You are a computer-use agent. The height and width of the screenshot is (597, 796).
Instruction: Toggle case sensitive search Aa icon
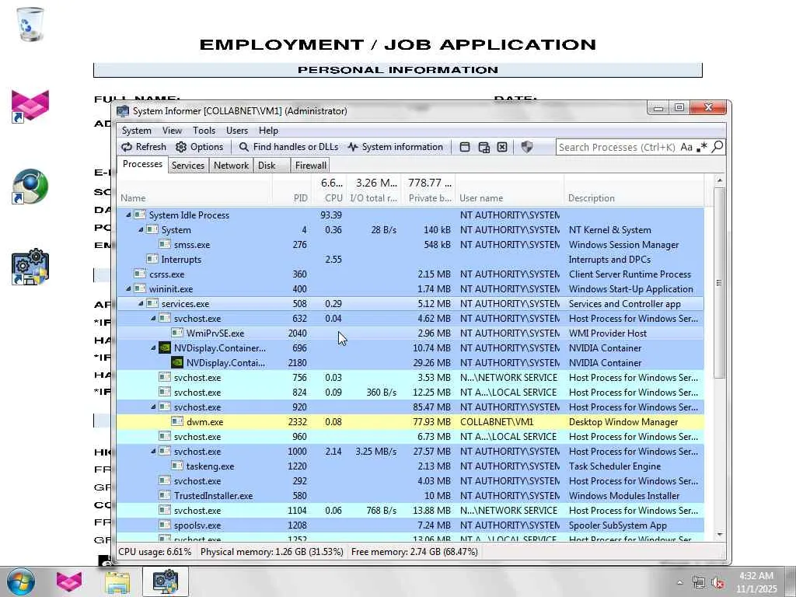click(686, 147)
